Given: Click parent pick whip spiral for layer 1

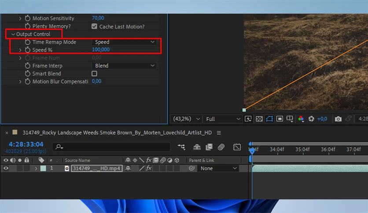Looking at the screenshot, I should (191, 168).
